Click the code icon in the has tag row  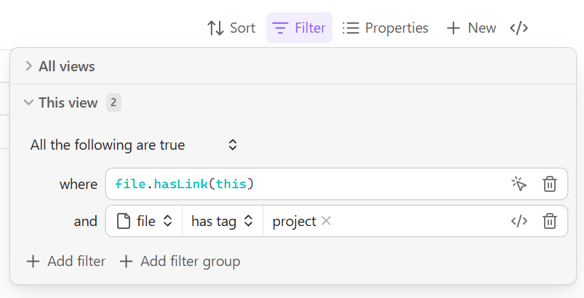(x=519, y=221)
